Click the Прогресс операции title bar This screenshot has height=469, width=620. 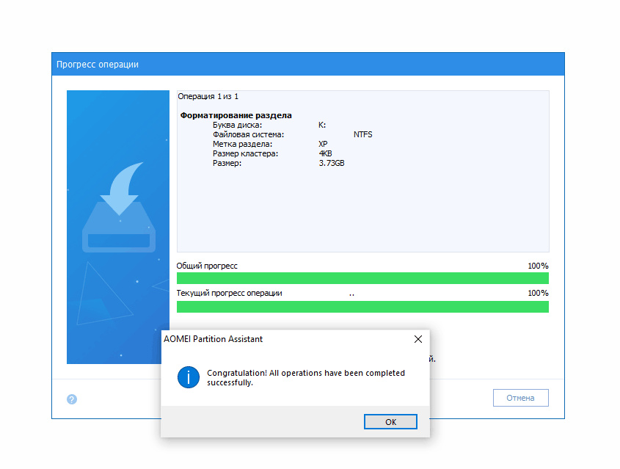(x=308, y=64)
